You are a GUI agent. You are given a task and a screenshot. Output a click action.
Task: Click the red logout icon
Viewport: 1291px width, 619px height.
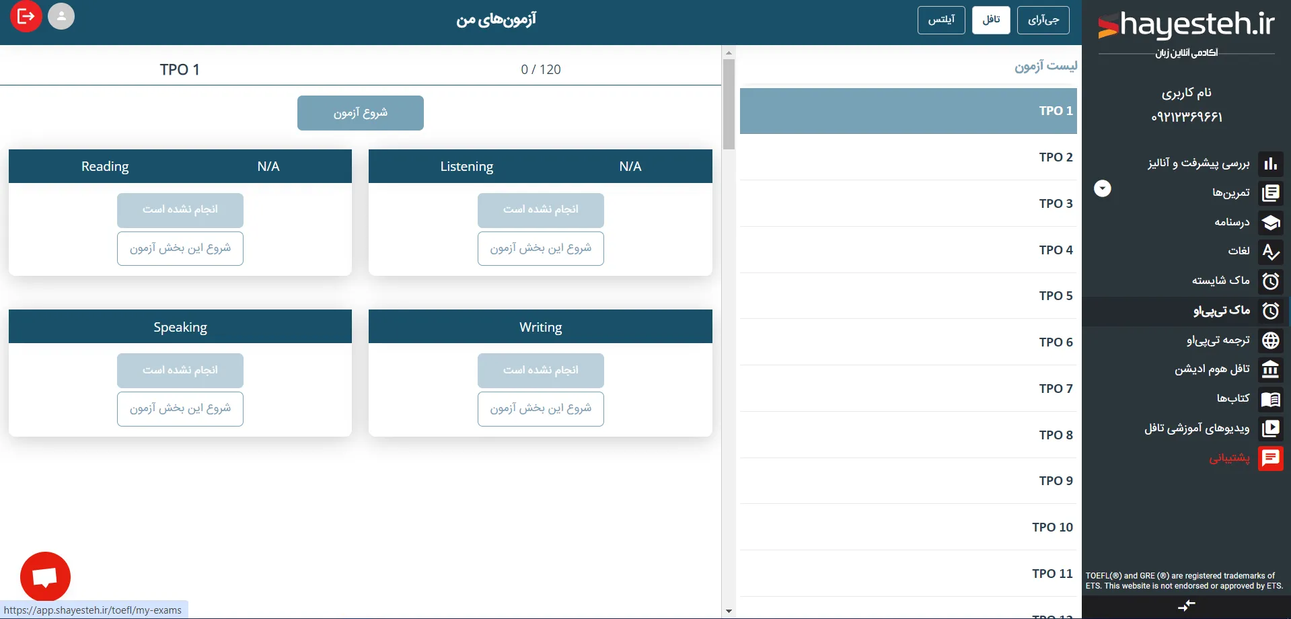coord(26,16)
